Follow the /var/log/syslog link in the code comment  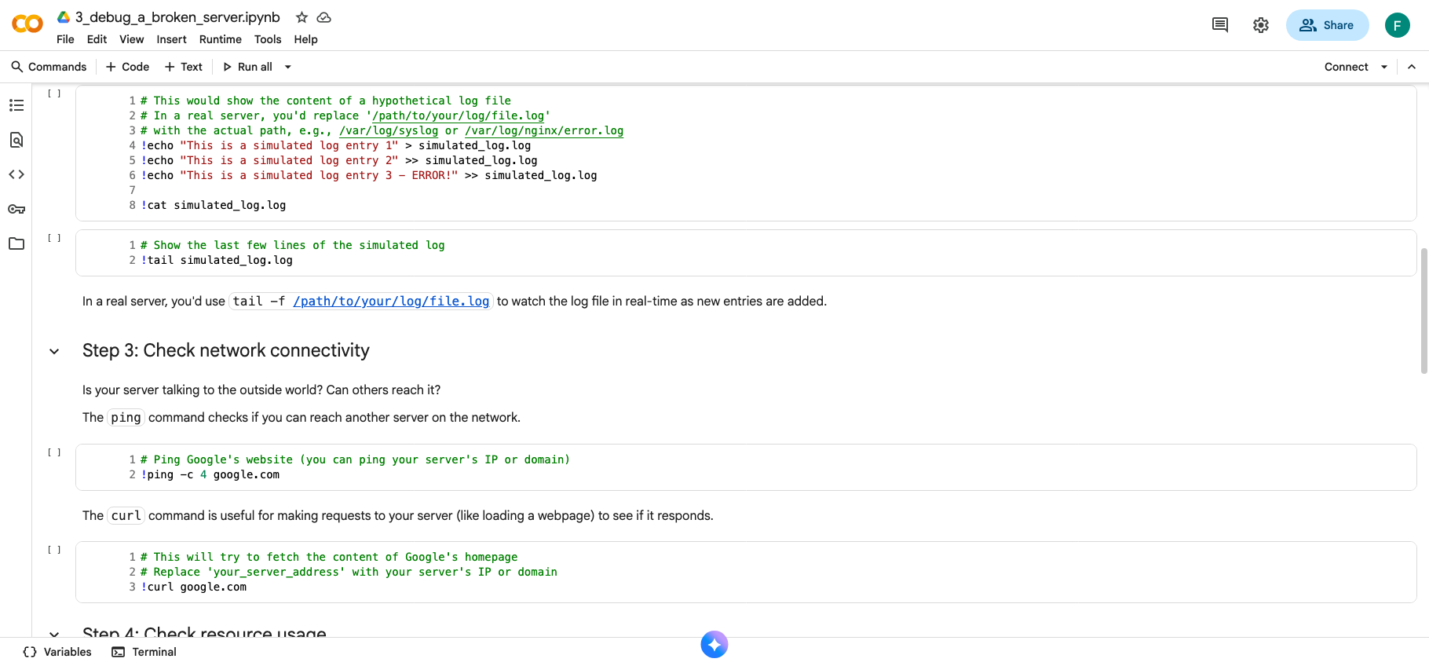[389, 130]
